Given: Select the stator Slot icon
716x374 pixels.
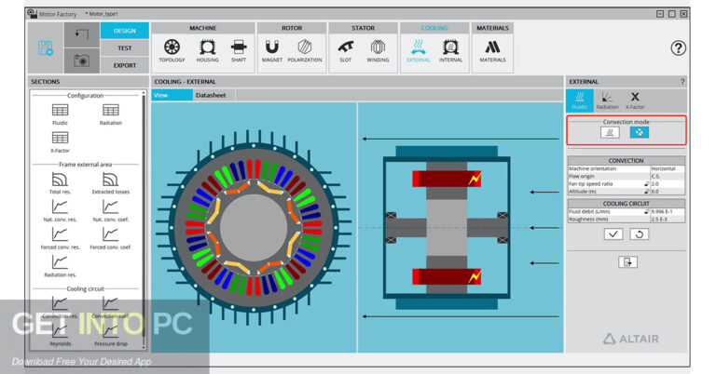Looking at the screenshot, I should (x=346, y=50).
